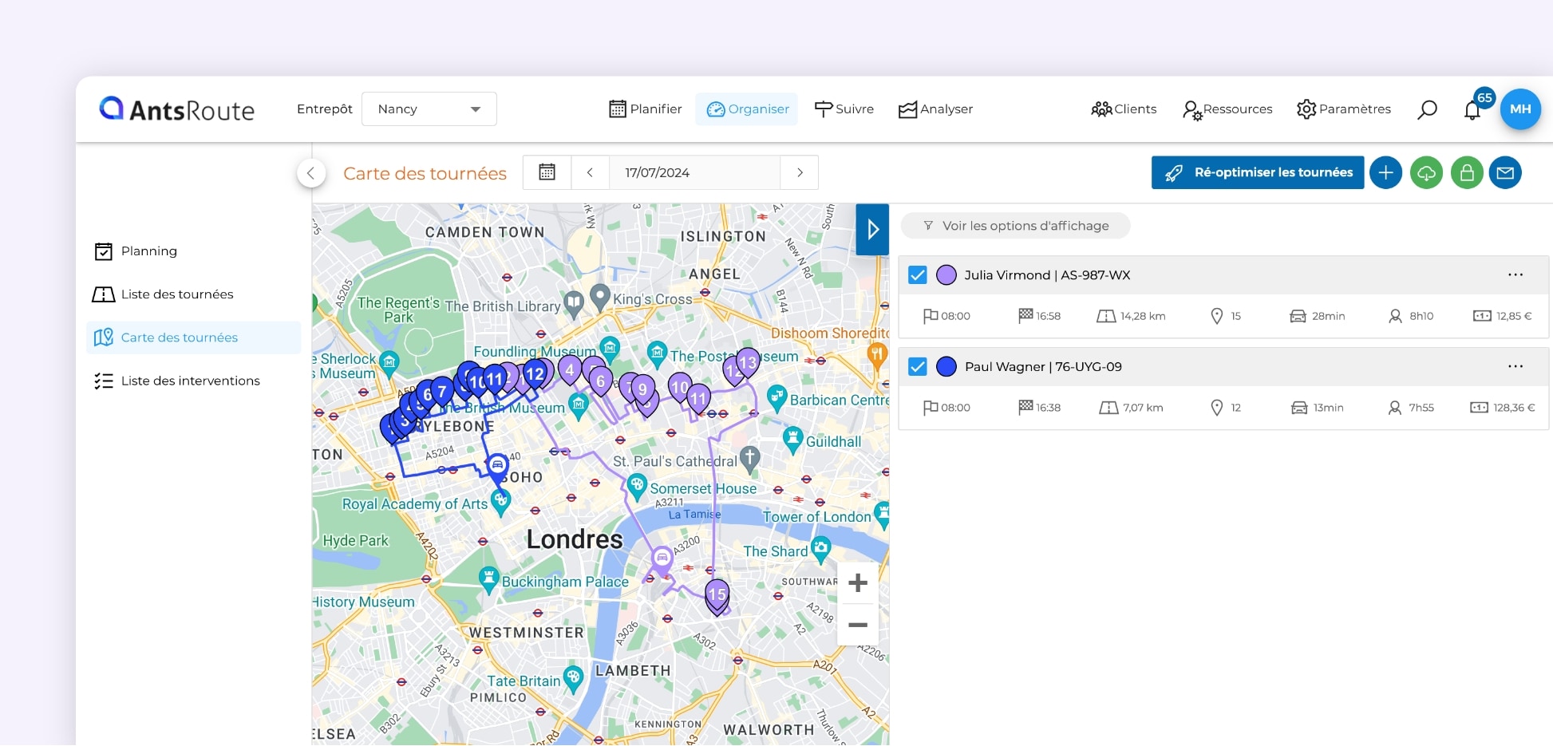Open the search magnifier icon
Image resolution: width=1553 pixels, height=746 pixels.
pos(1427,109)
